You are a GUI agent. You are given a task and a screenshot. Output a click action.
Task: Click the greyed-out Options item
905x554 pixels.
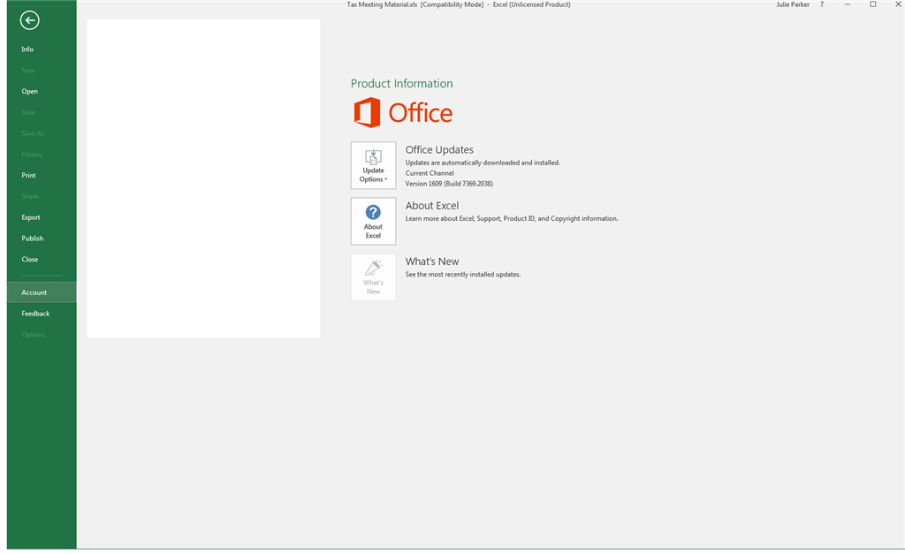42,335
